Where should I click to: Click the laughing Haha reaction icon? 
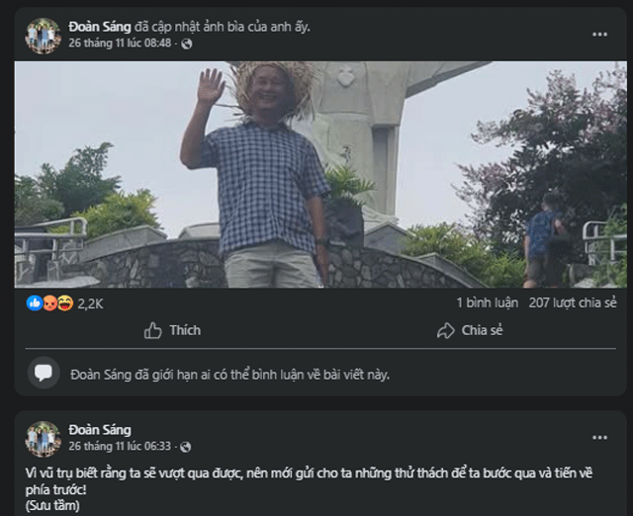[64, 303]
